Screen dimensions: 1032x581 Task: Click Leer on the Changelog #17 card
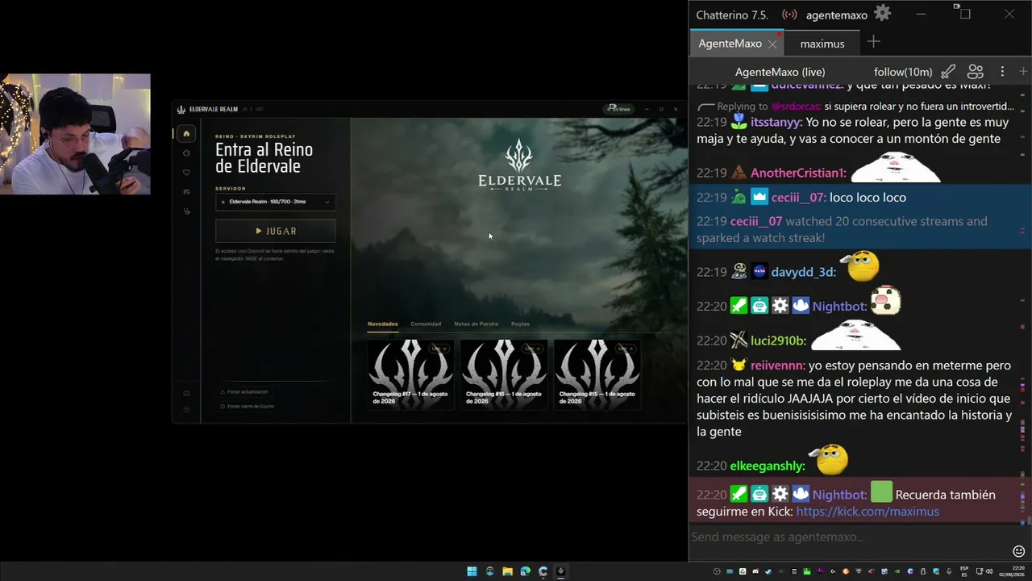439,349
